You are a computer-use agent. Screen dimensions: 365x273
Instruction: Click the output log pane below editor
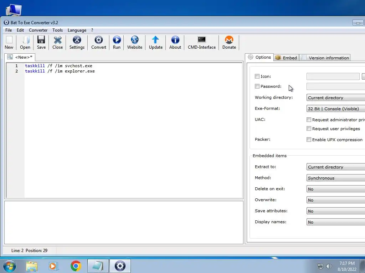[x=124, y=223]
